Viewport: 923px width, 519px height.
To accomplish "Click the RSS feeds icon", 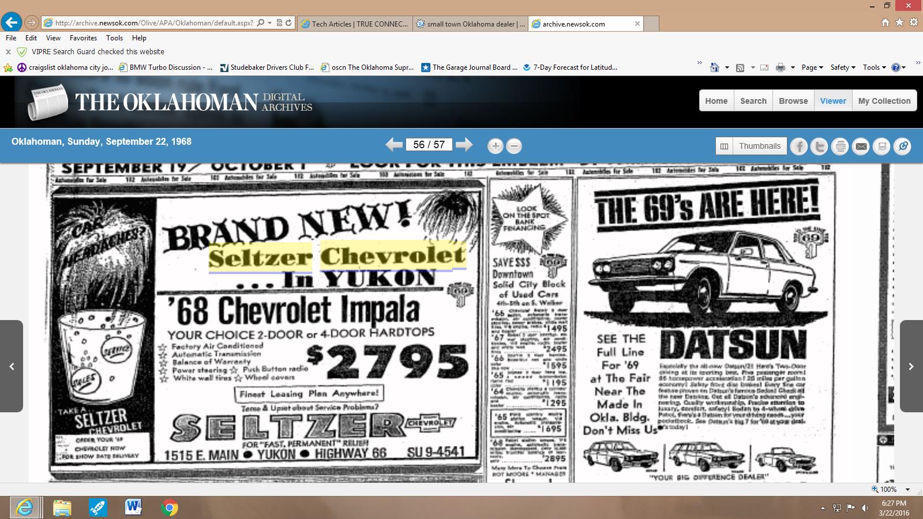I will (740, 67).
